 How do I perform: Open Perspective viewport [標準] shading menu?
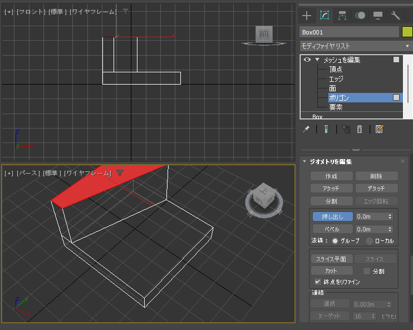52,173
